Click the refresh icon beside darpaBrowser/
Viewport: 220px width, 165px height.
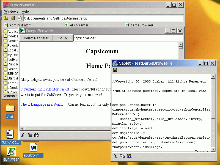tap(127, 25)
